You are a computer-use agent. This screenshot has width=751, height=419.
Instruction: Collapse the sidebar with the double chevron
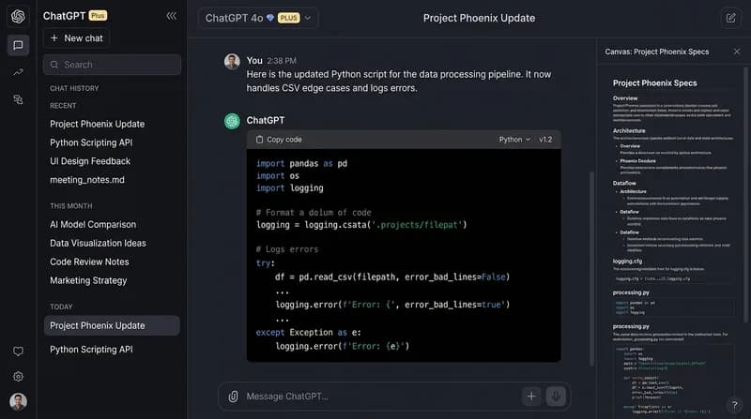pyautogui.click(x=171, y=16)
